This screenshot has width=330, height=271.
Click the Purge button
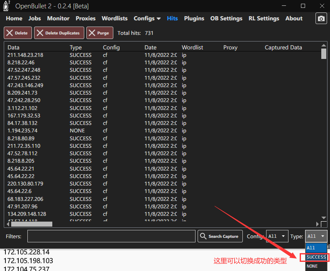(x=100, y=33)
